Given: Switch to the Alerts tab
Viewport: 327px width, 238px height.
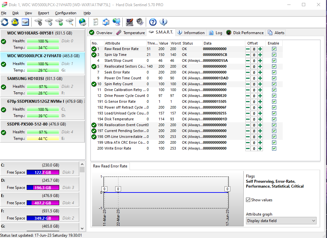Looking at the screenshot, I should (276, 33).
